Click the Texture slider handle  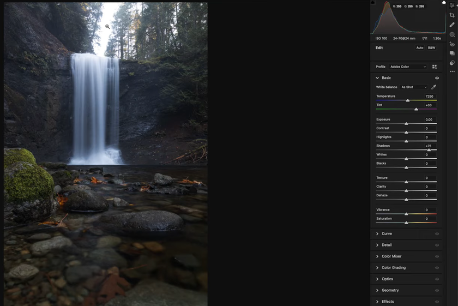406,182
